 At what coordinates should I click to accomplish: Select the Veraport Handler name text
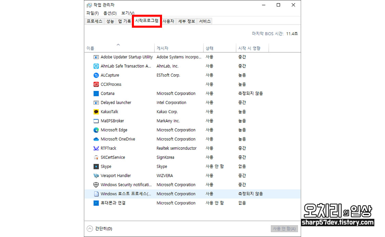pyautogui.click(x=116, y=176)
